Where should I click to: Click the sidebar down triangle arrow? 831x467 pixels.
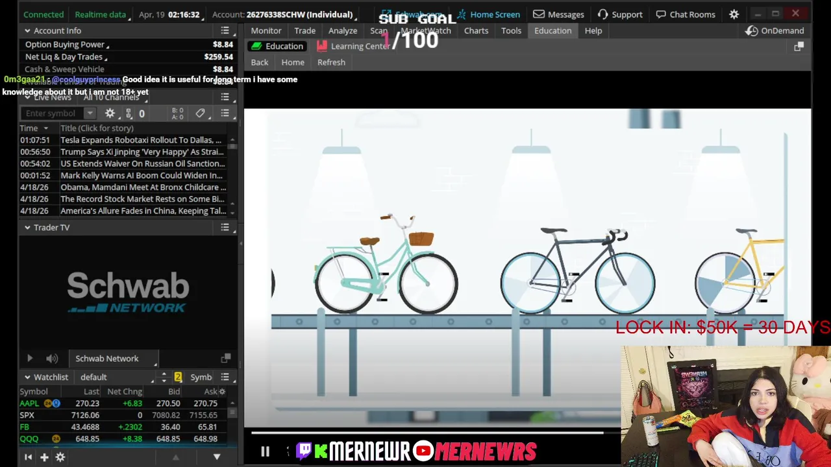pyautogui.click(x=217, y=457)
